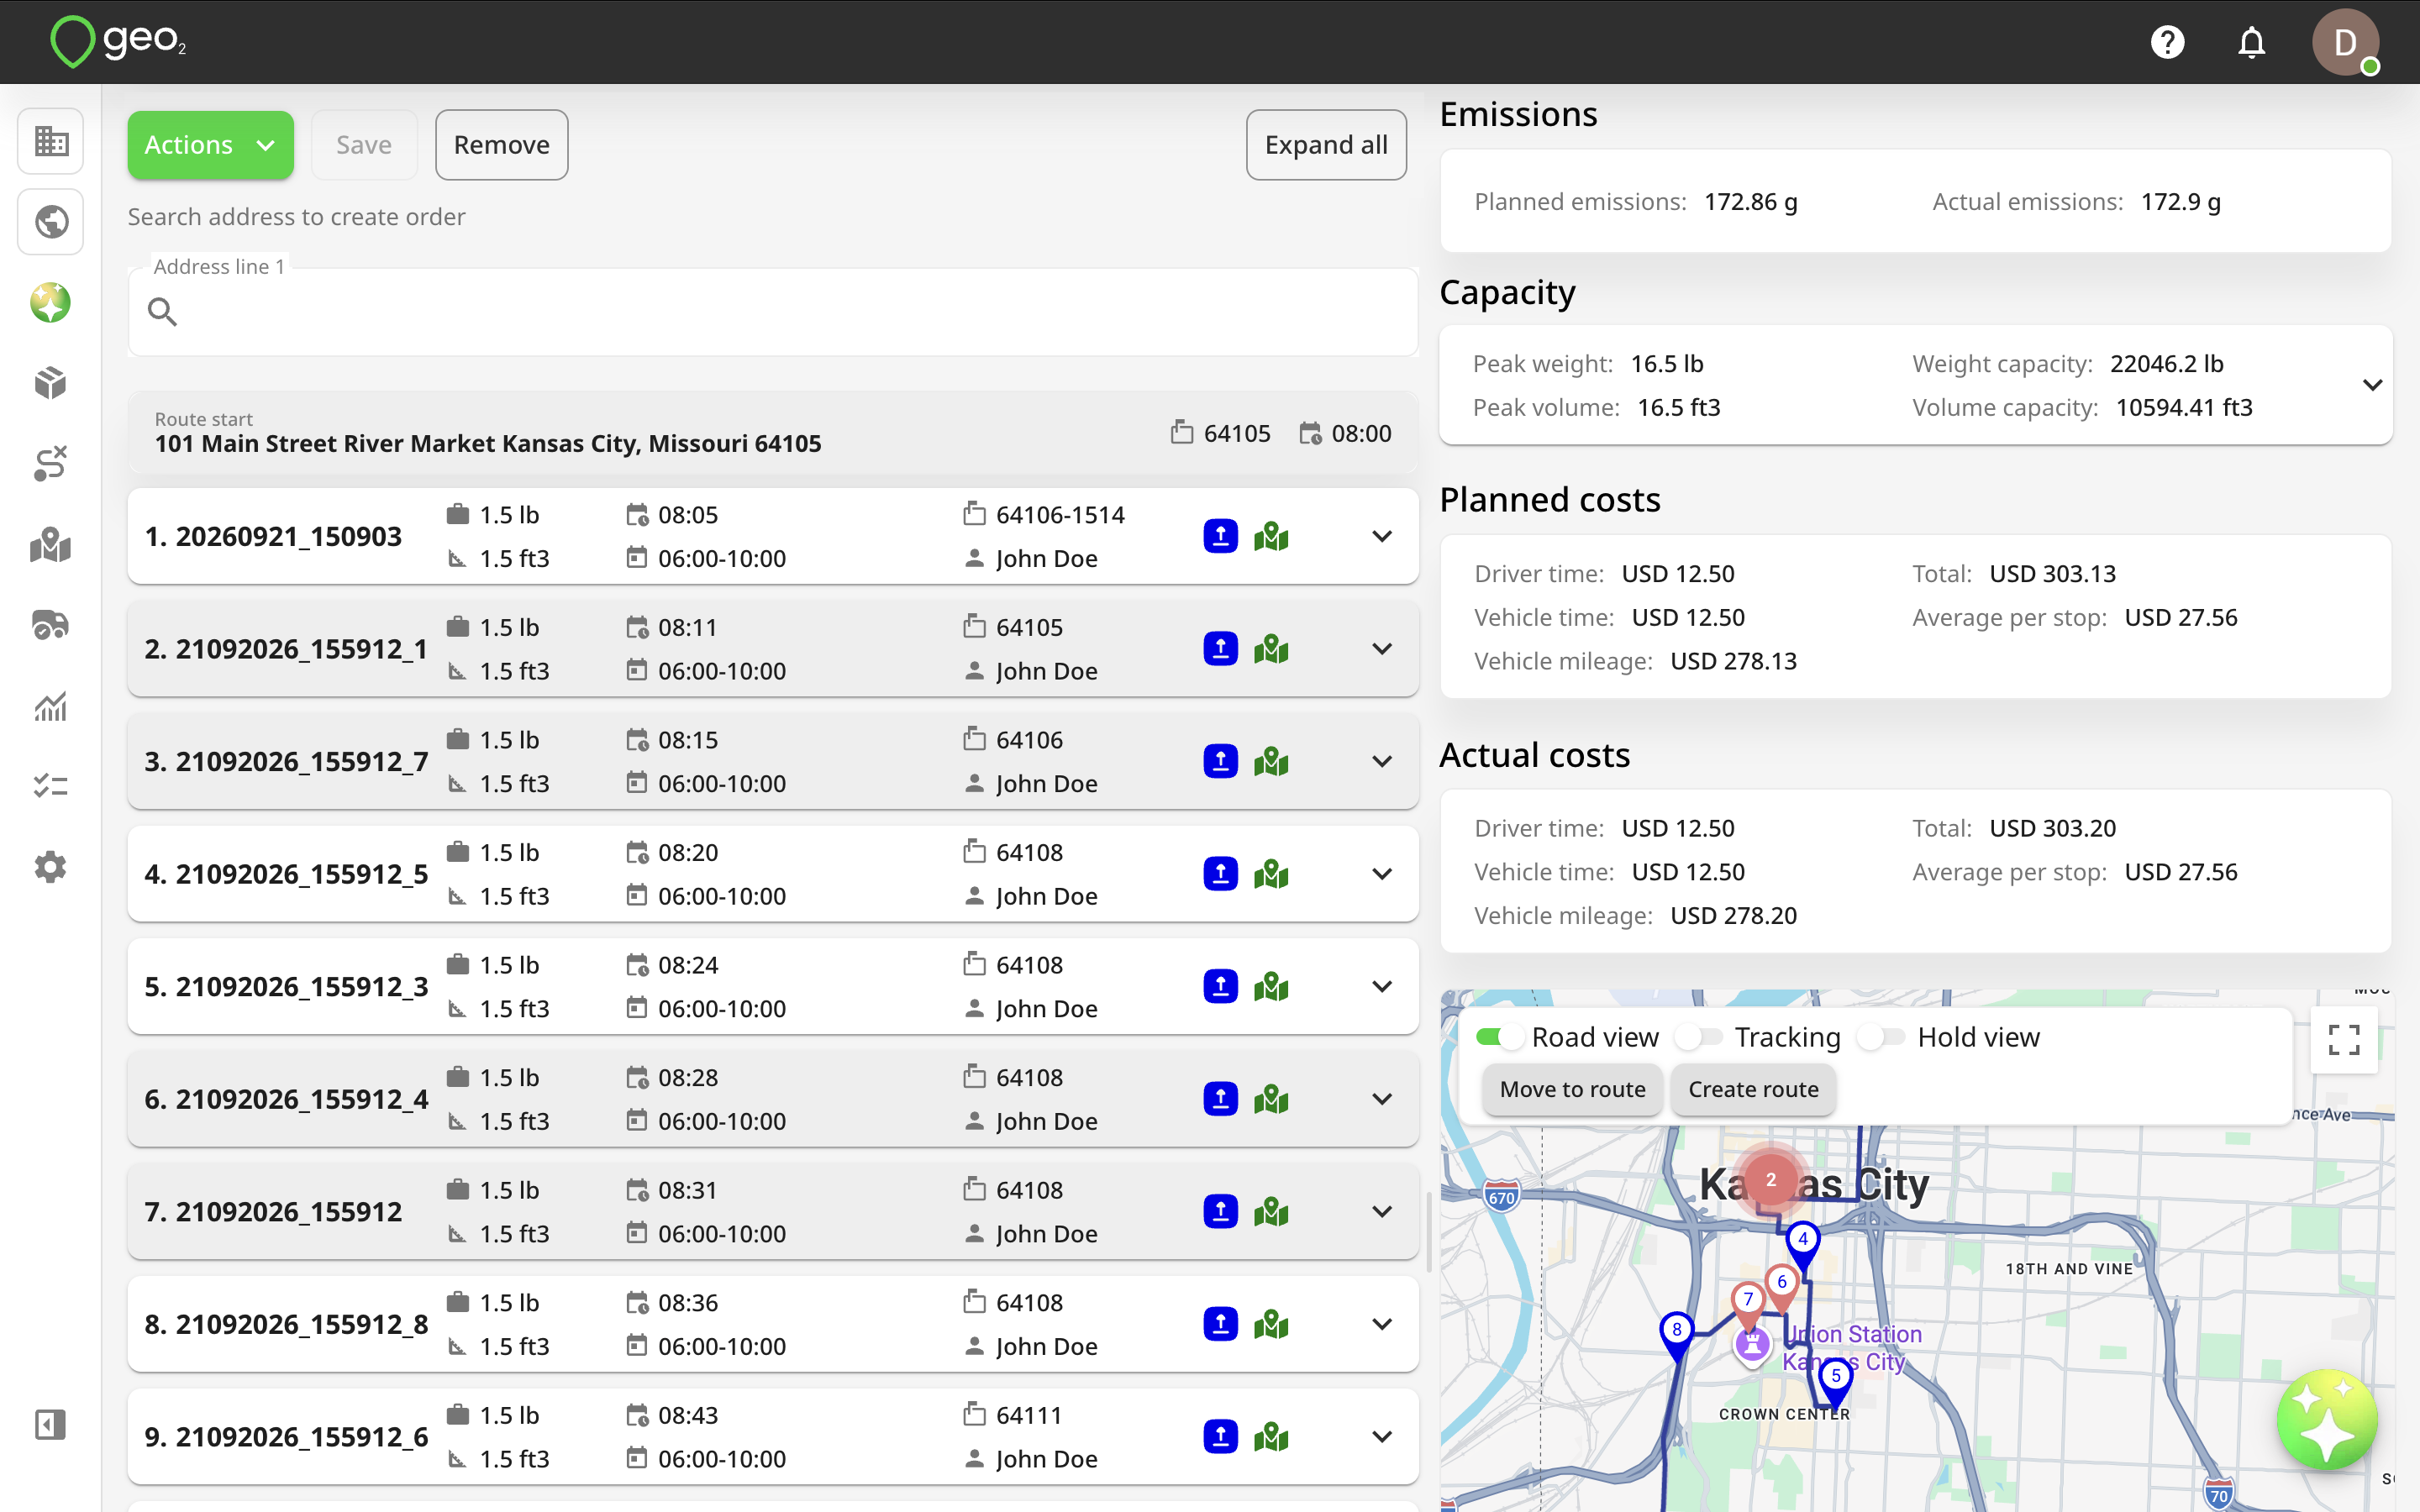Toggle Tracking switch
The height and width of the screenshot is (1512, 2420).
[1699, 1037]
